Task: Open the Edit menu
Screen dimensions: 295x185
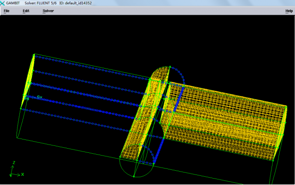Action: tap(26, 11)
